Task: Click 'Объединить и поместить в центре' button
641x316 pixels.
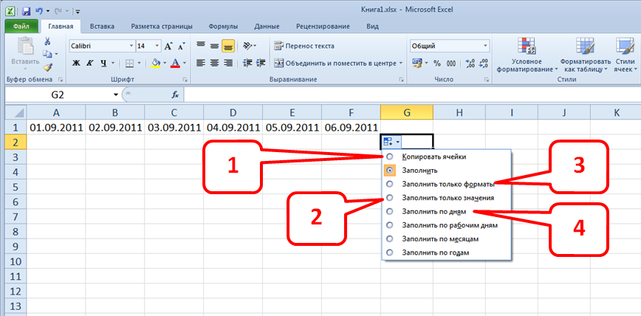Action: (337, 63)
